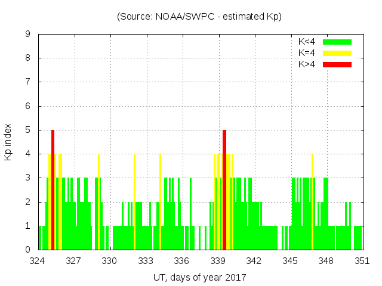Click the 9 tick label on y-axis

coord(28,34)
